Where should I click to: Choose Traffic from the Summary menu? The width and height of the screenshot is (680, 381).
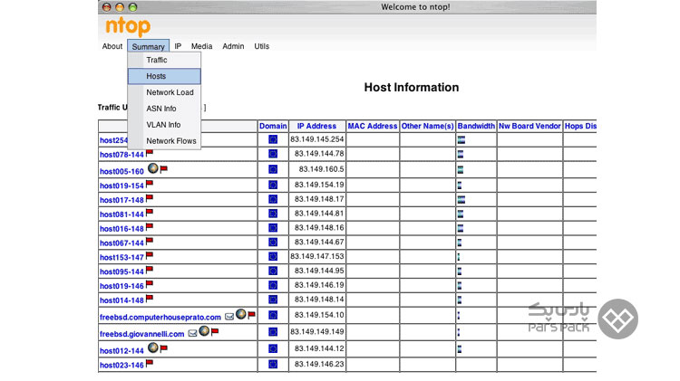coord(164,60)
